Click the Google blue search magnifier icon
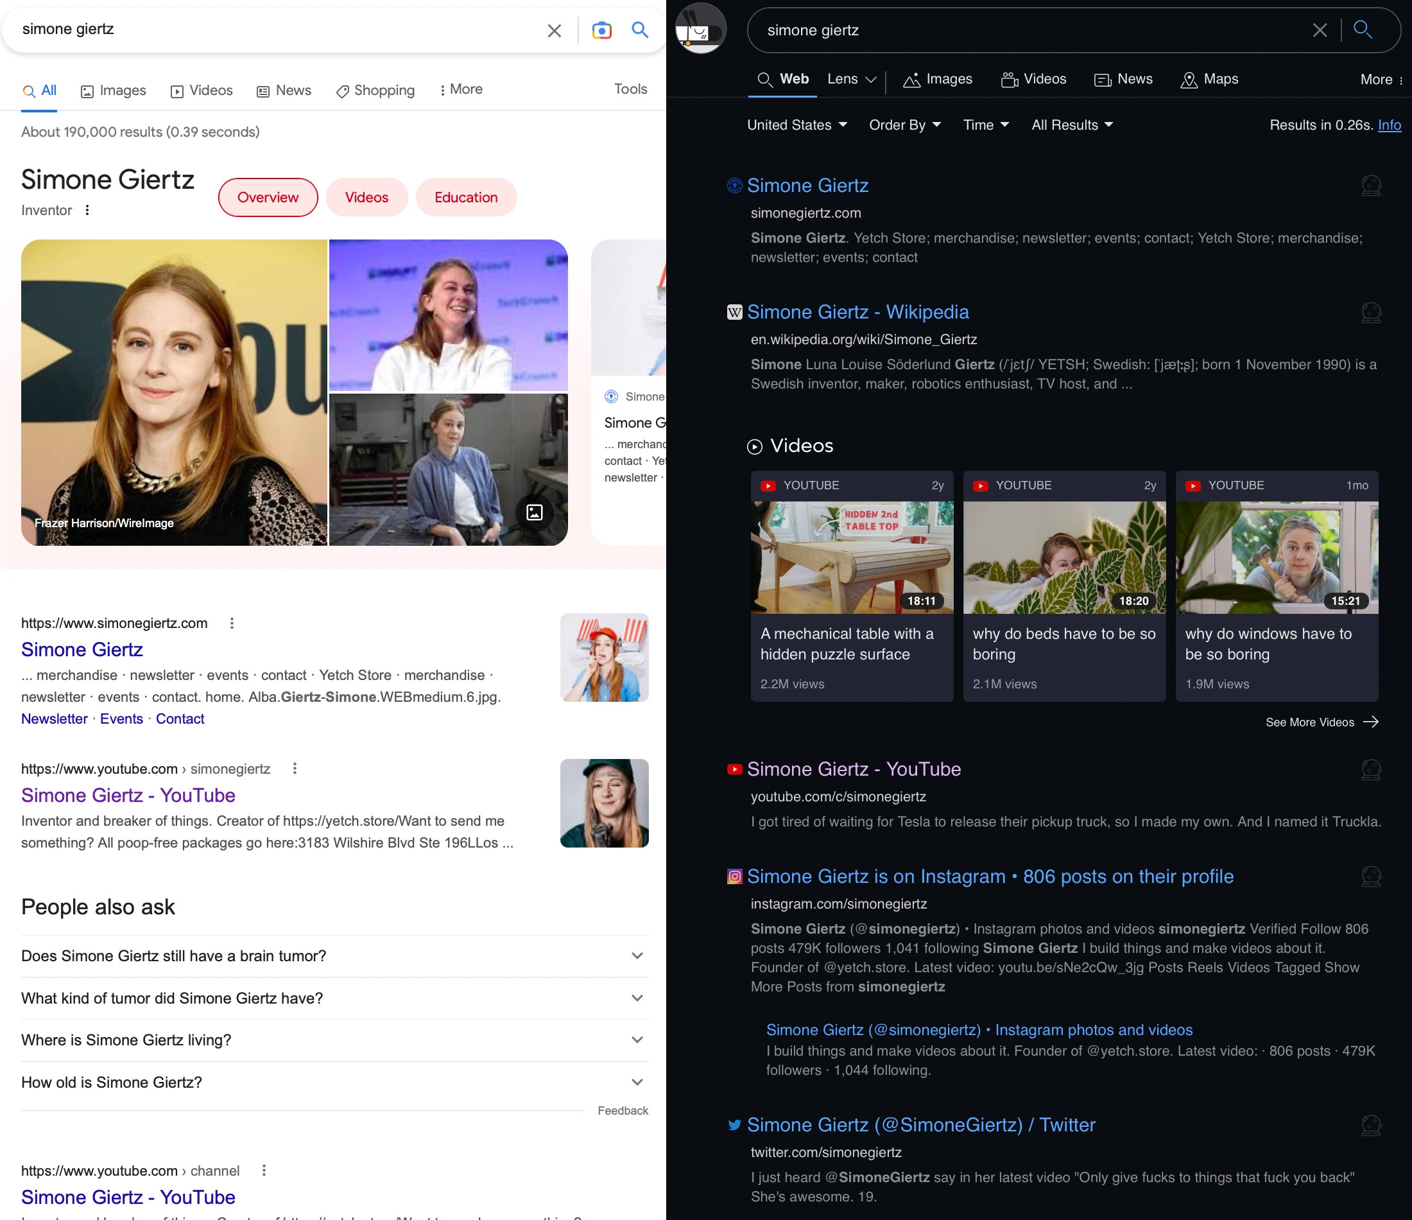1412x1220 pixels. click(640, 30)
